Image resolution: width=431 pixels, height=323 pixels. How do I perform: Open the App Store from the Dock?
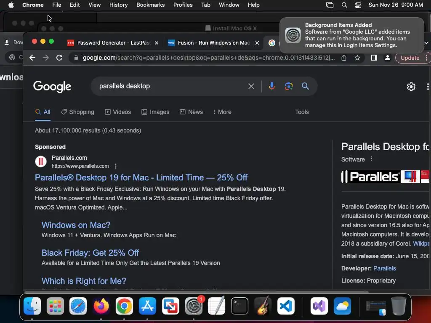pos(147,306)
